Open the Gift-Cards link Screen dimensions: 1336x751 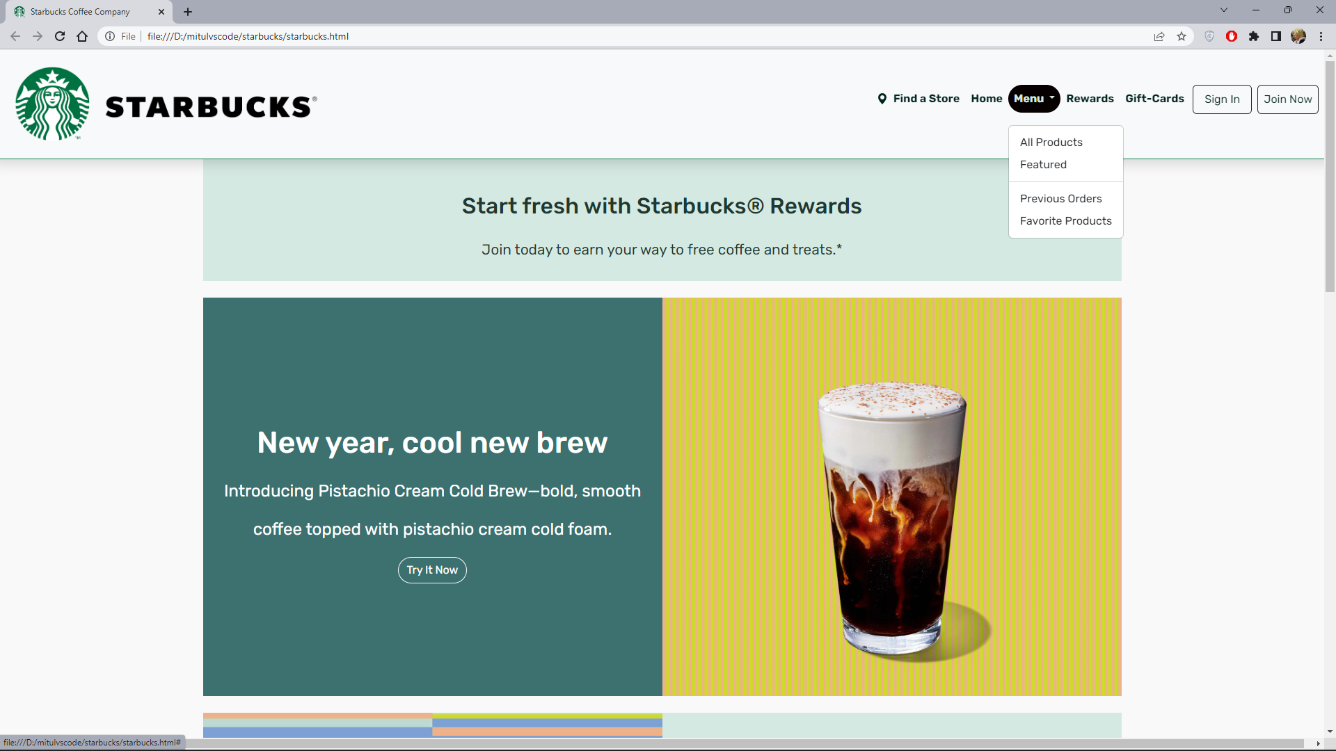coord(1154,99)
